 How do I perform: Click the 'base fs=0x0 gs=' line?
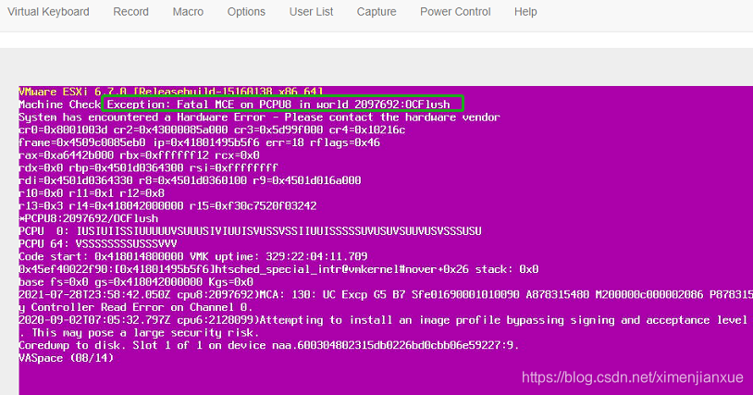click(136, 282)
